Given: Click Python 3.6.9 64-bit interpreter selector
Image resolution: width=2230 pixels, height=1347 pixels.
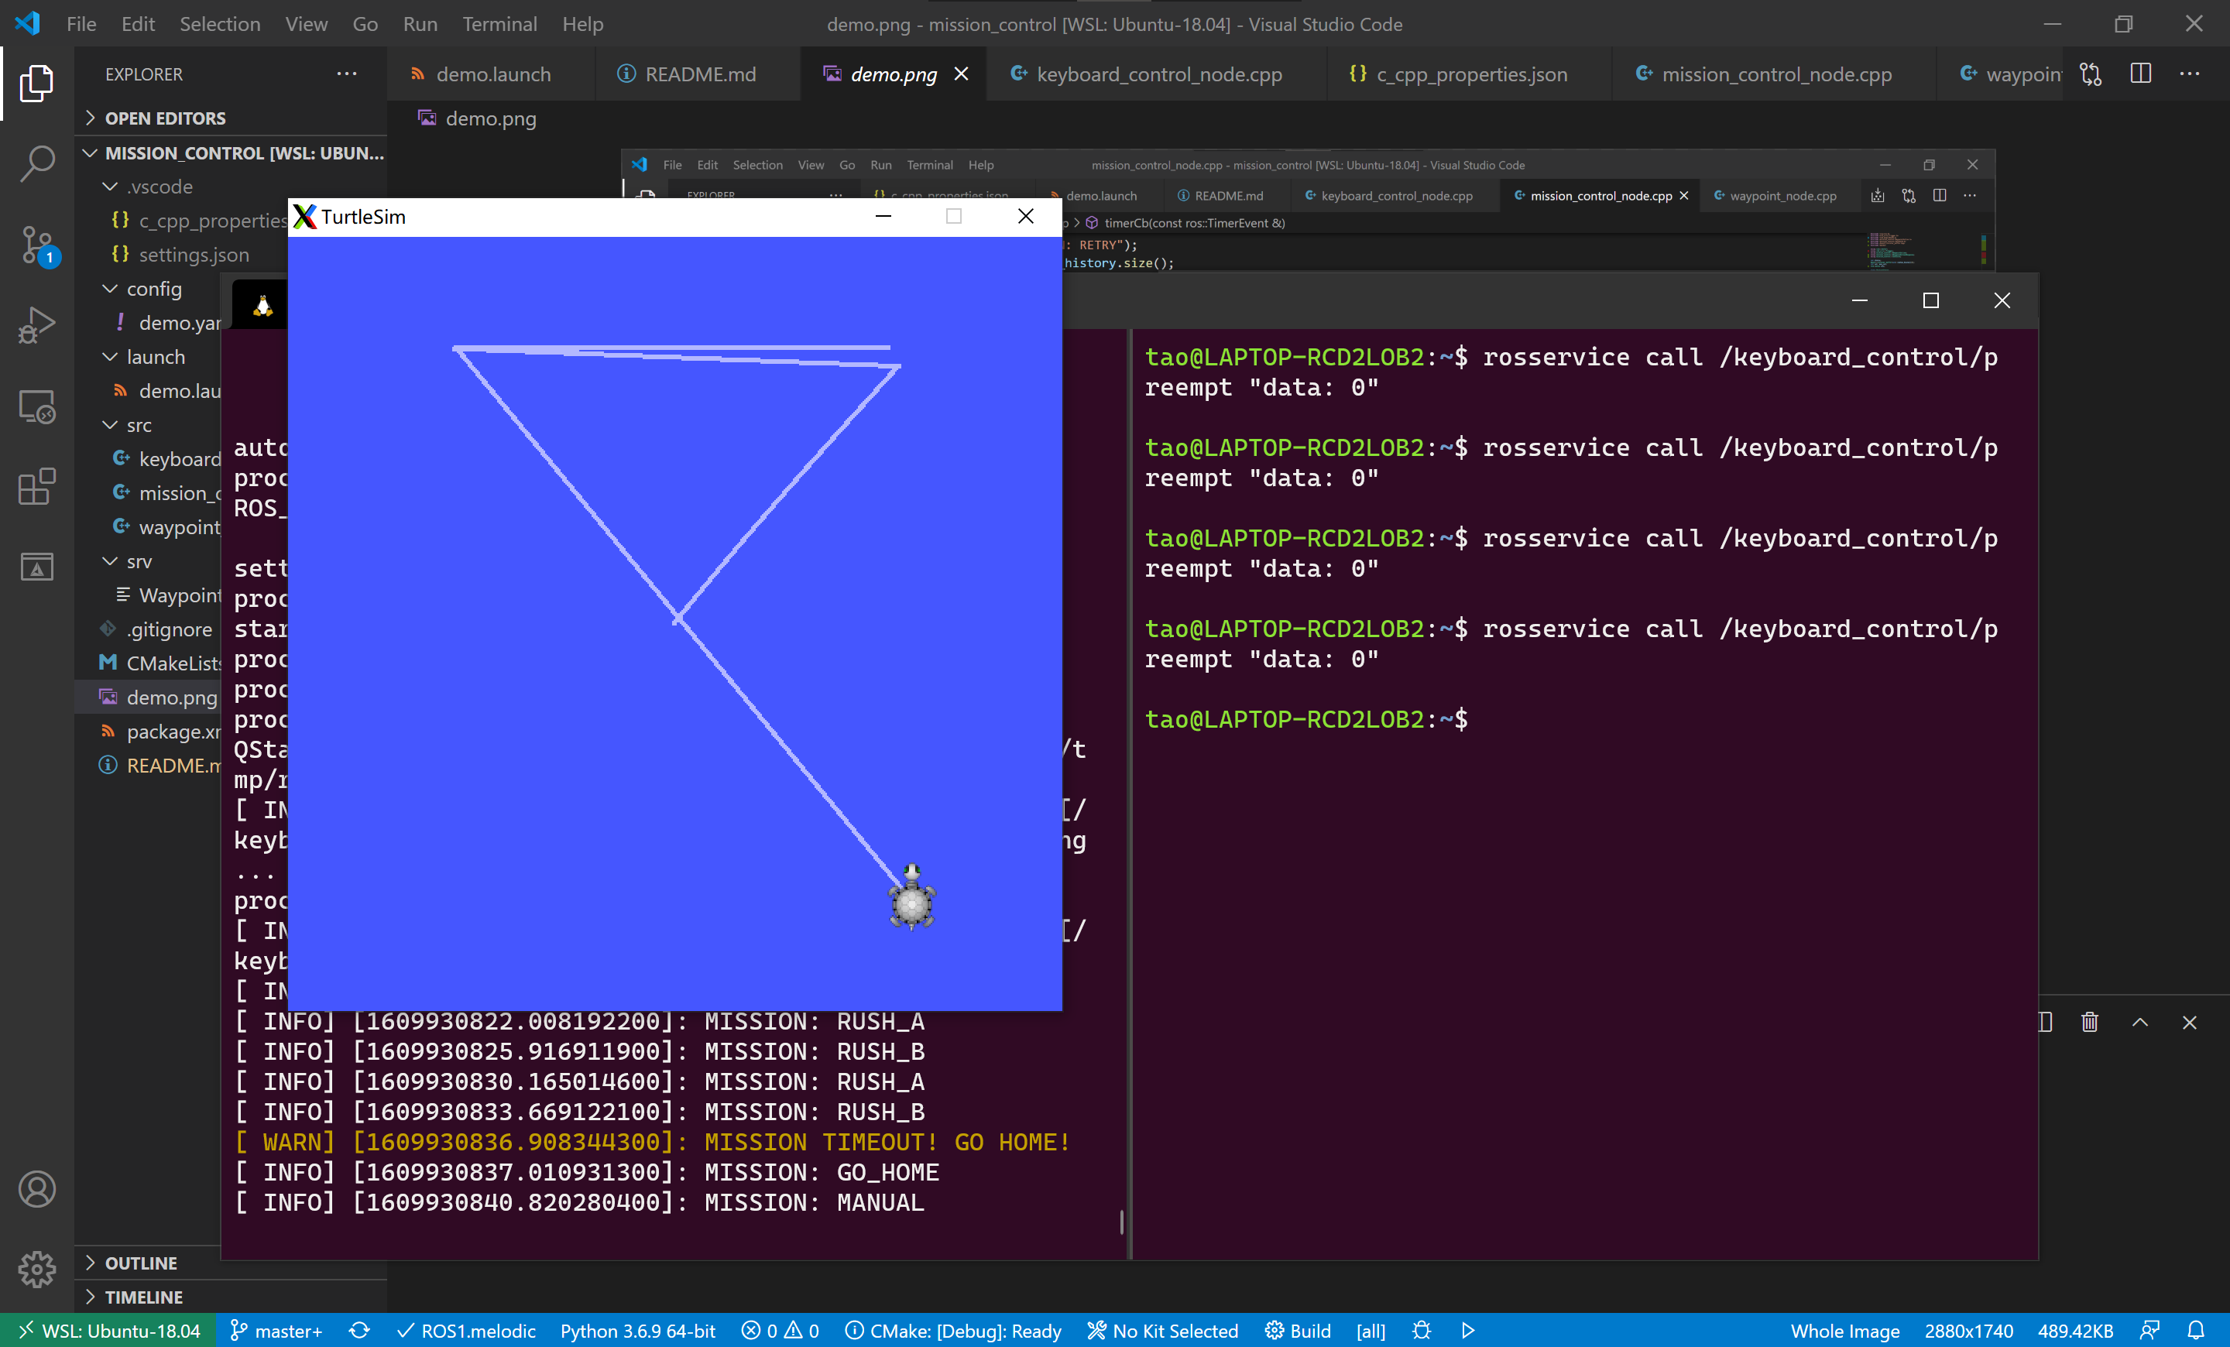Looking at the screenshot, I should pos(638,1331).
